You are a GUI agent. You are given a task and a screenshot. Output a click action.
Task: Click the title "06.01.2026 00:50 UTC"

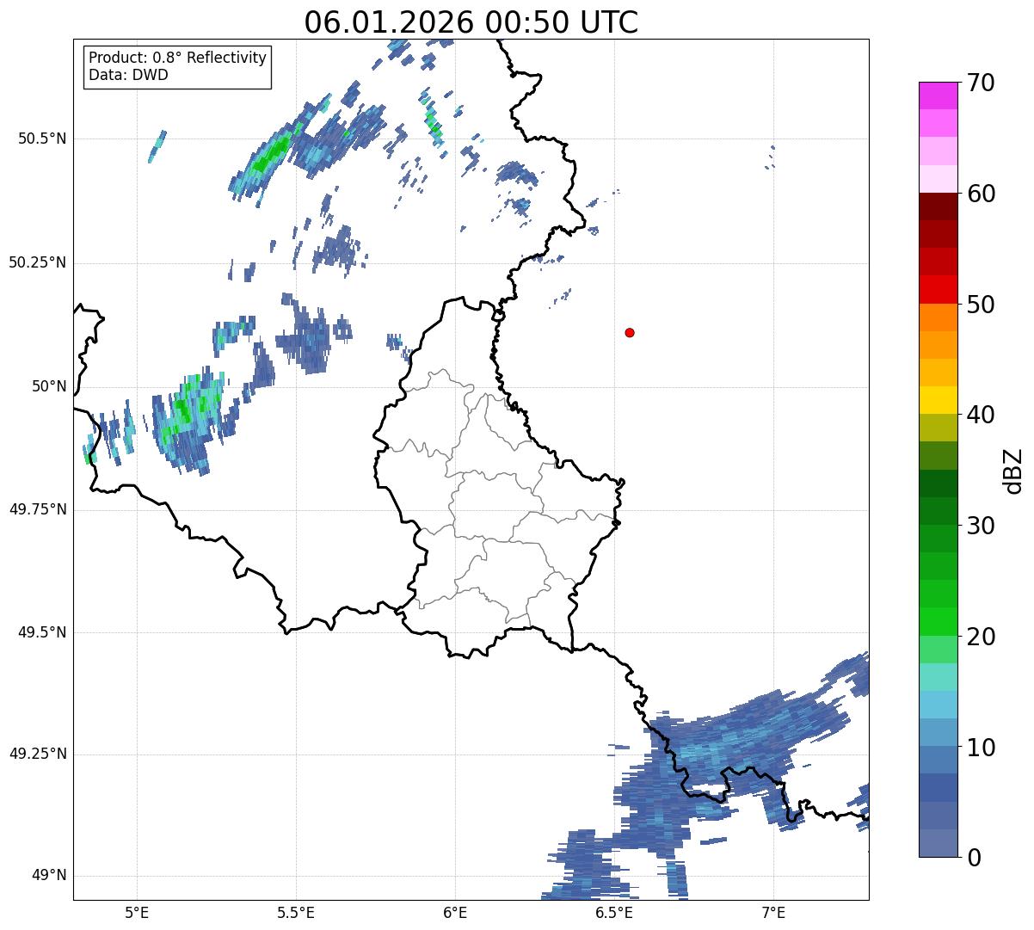tap(471, 22)
